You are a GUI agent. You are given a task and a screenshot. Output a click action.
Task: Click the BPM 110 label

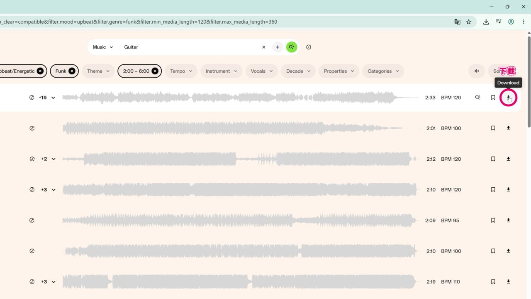coord(451,282)
